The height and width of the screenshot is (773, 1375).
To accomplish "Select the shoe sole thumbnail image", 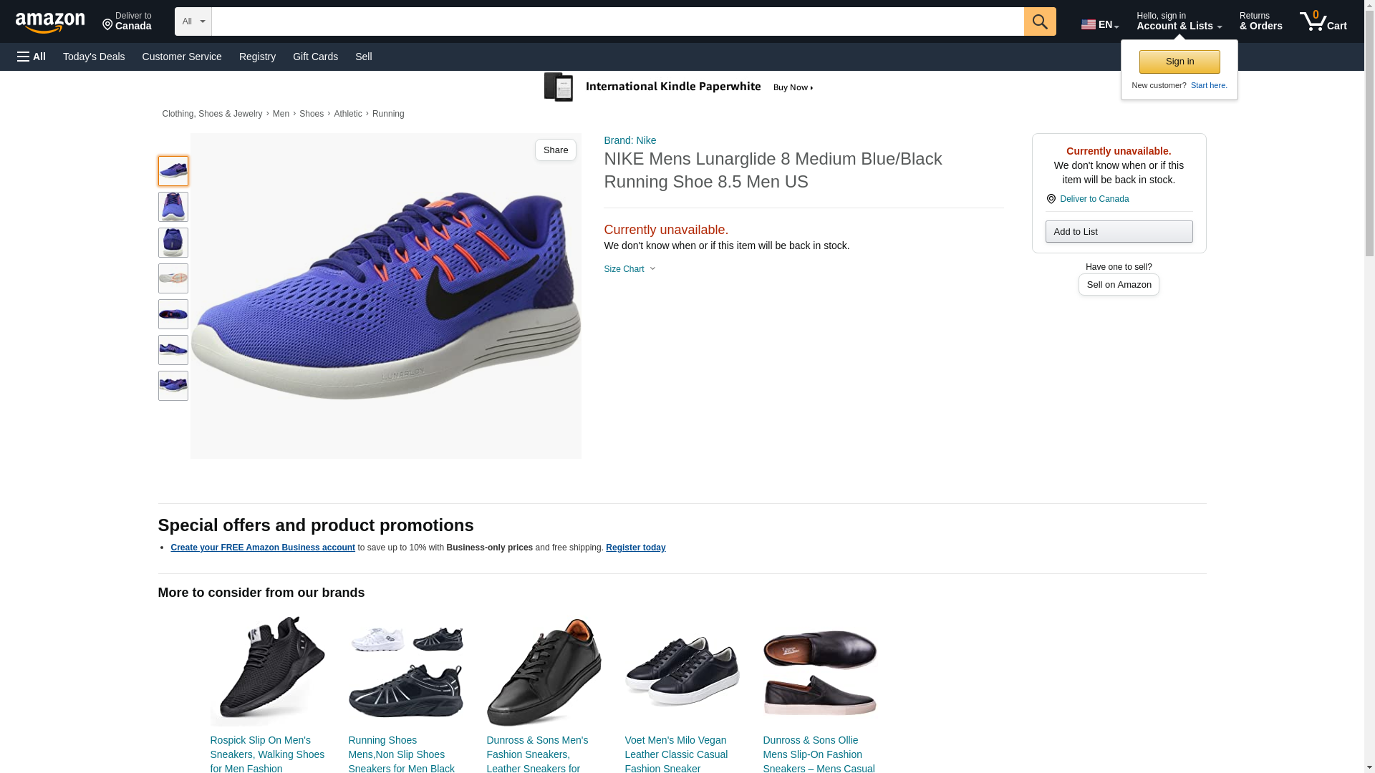I will [173, 278].
